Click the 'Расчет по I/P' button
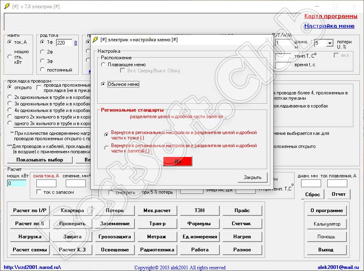Screen dimensions: 364x271 tap(31, 211)
